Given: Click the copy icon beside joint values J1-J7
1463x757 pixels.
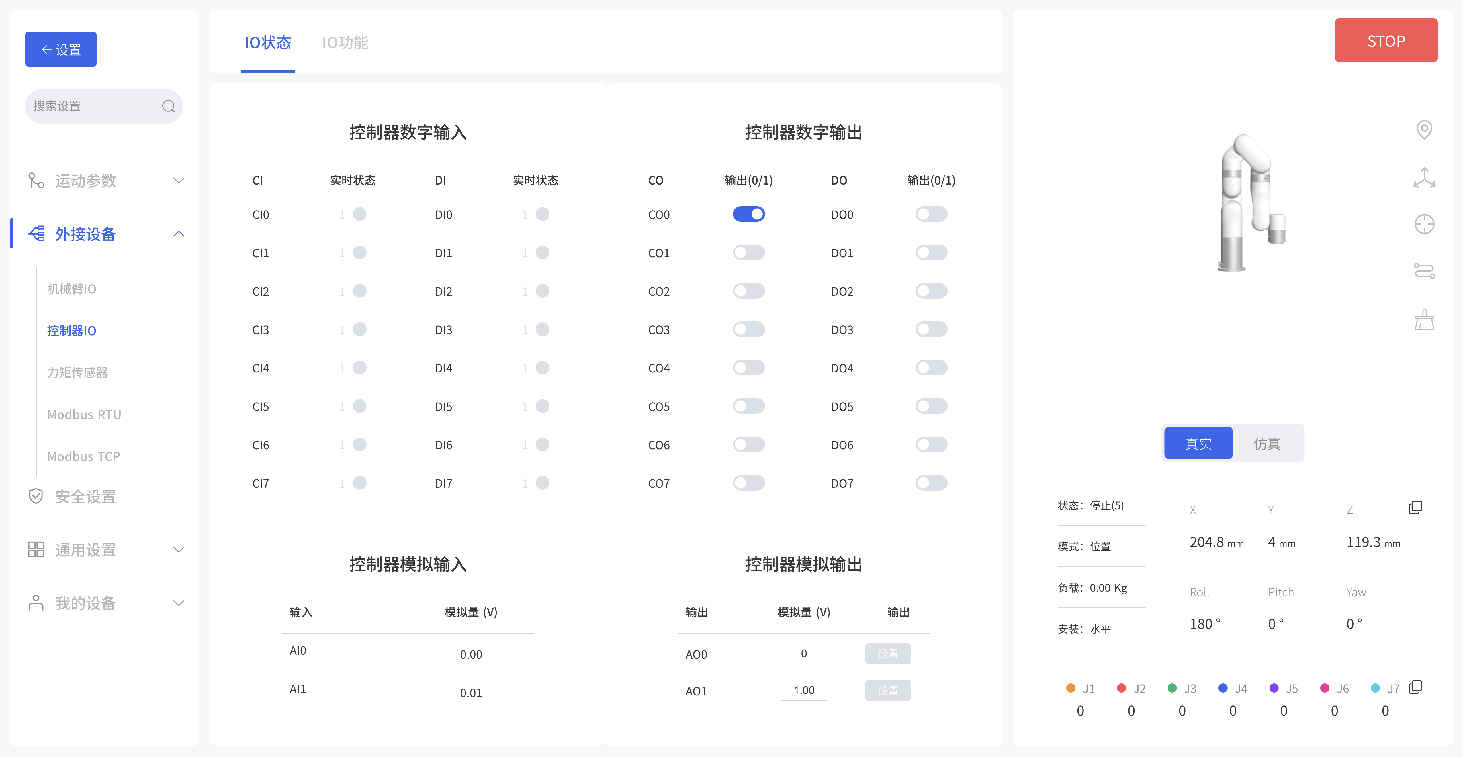Looking at the screenshot, I should tap(1415, 687).
